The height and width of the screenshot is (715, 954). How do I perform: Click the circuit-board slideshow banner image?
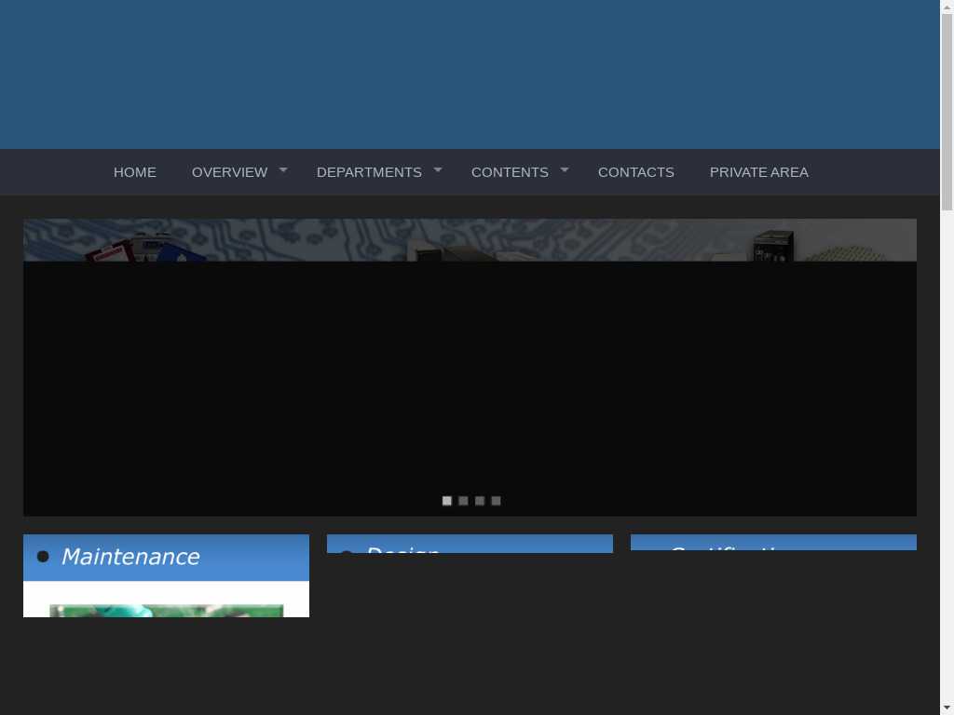tap(470, 240)
